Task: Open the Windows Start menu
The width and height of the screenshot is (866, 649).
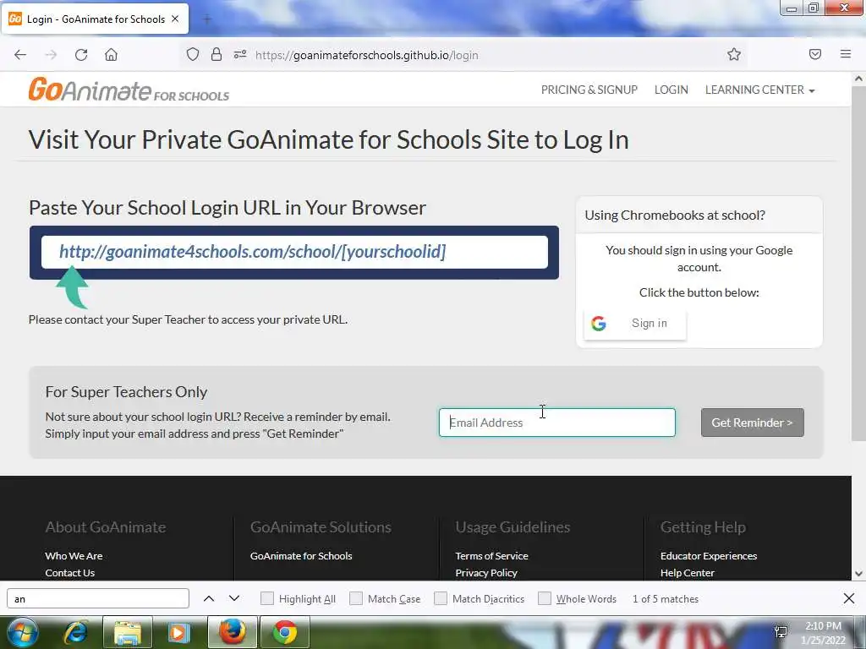Action: tap(23, 632)
